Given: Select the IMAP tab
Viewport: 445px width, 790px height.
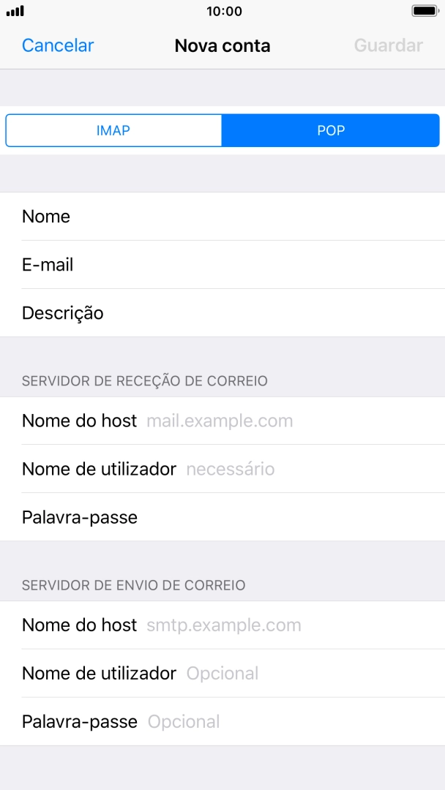Looking at the screenshot, I should click(x=114, y=130).
